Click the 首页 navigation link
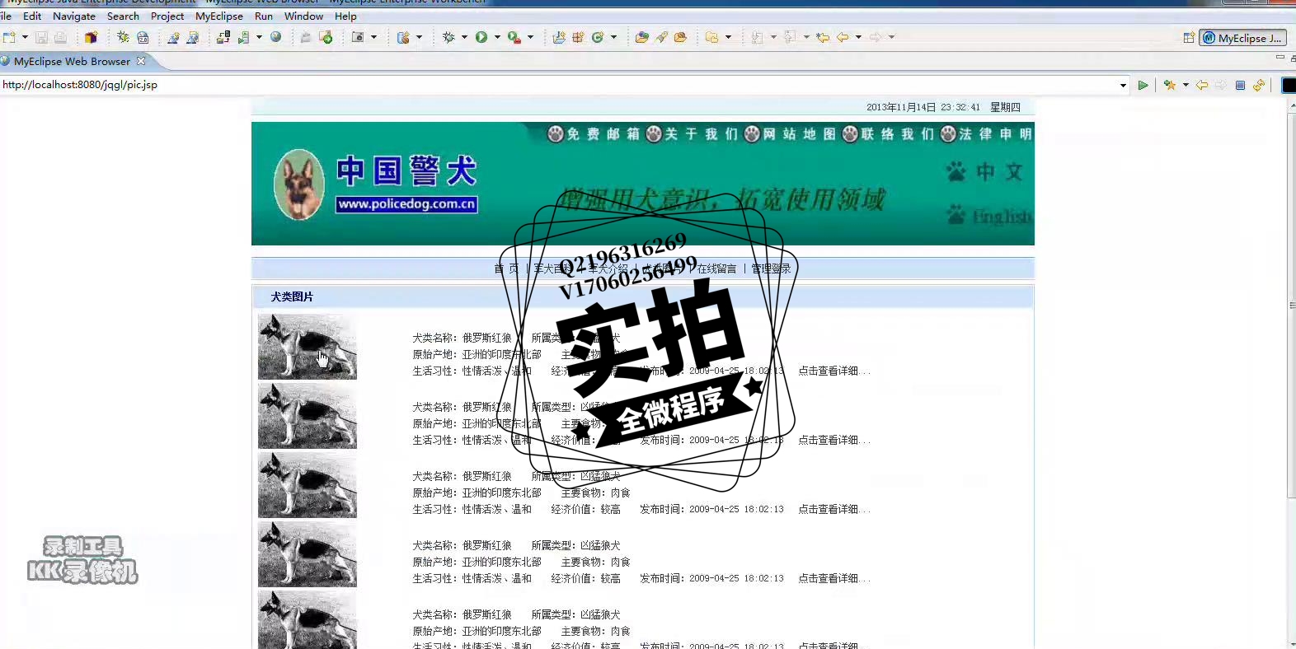Screen dimensions: 1296x649 point(506,268)
